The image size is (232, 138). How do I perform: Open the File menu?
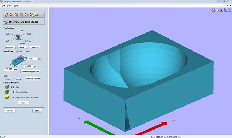coord(3,6)
